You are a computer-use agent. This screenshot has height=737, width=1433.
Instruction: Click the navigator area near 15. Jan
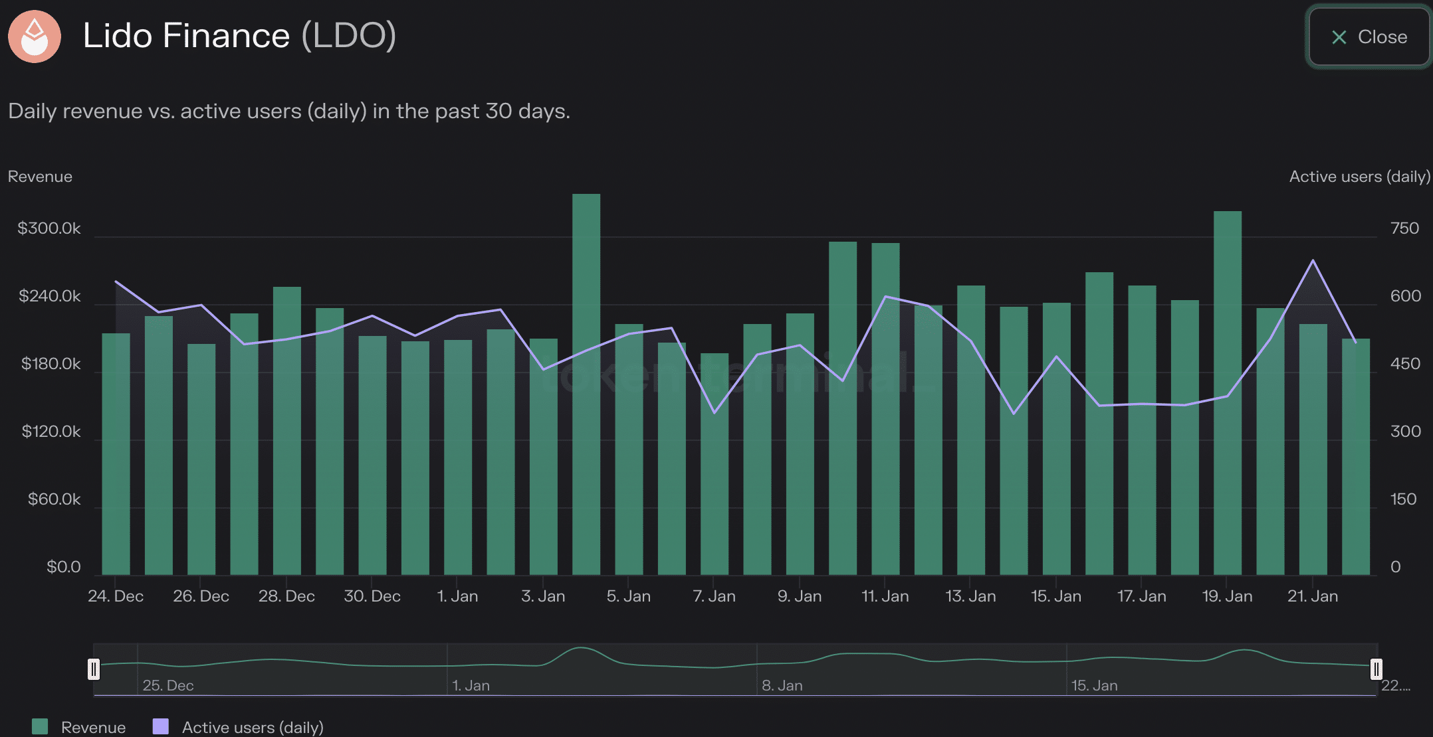tap(1095, 685)
